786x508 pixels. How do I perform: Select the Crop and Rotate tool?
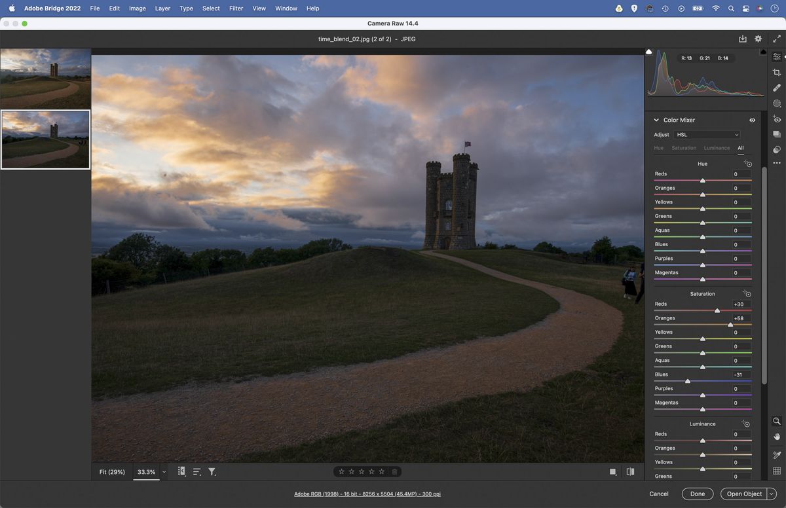pyautogui.click(x=777, y=73)
